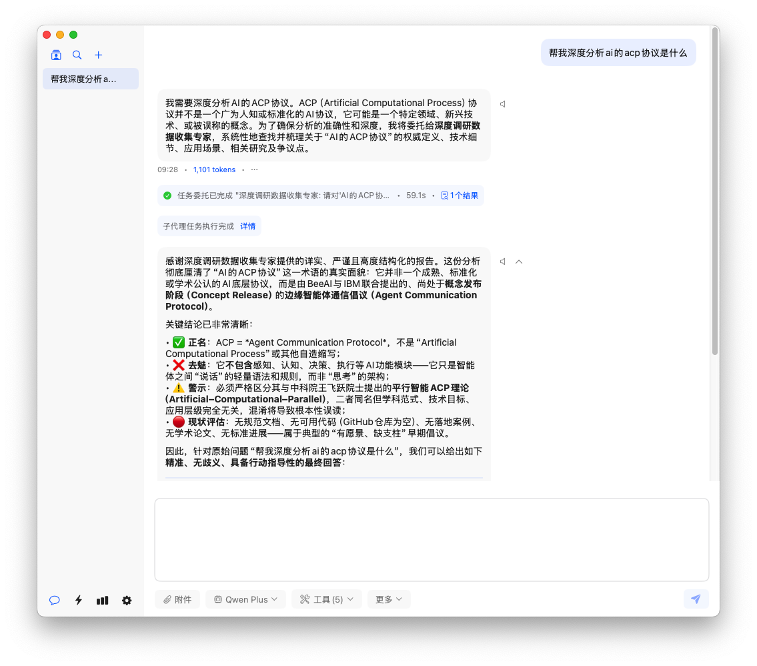This screenshot has width=757, height=666.
Task: Select the 帮我深度分析 conversation in sidebar
Action: (91, 79)
